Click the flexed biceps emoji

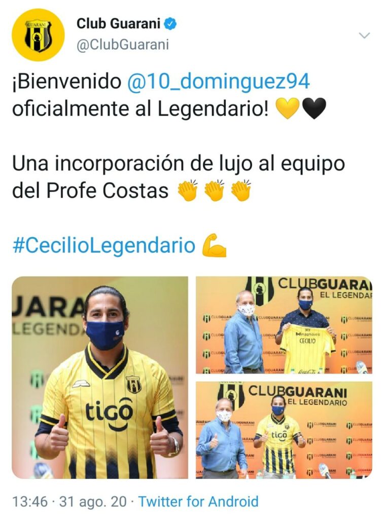click(215, 245)
